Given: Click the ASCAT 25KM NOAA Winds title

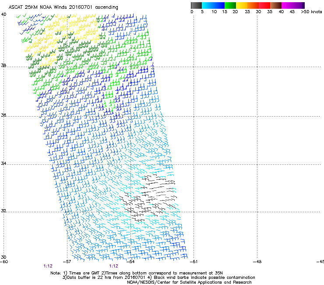Looking at the screenshot, I should (x=63, y=7).
